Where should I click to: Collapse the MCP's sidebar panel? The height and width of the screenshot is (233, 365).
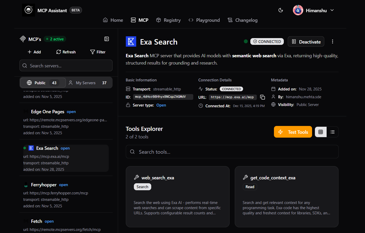pyautogui.click(x=107, y=39)
